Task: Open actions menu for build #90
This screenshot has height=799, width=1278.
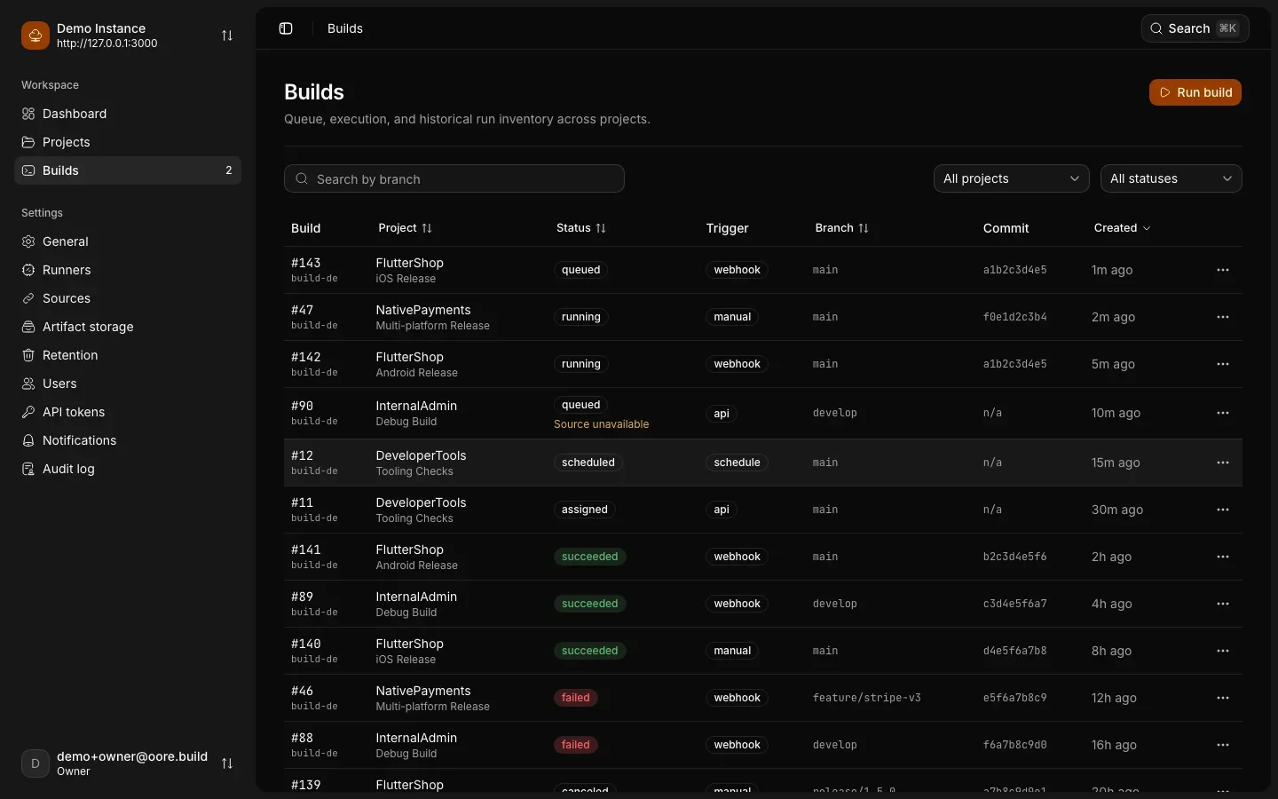Action: [x=1223, y=413]
